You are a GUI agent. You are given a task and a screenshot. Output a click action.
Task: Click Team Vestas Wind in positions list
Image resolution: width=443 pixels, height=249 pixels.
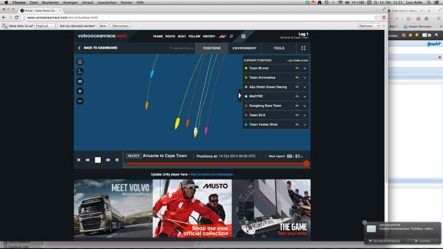[263, 124]
